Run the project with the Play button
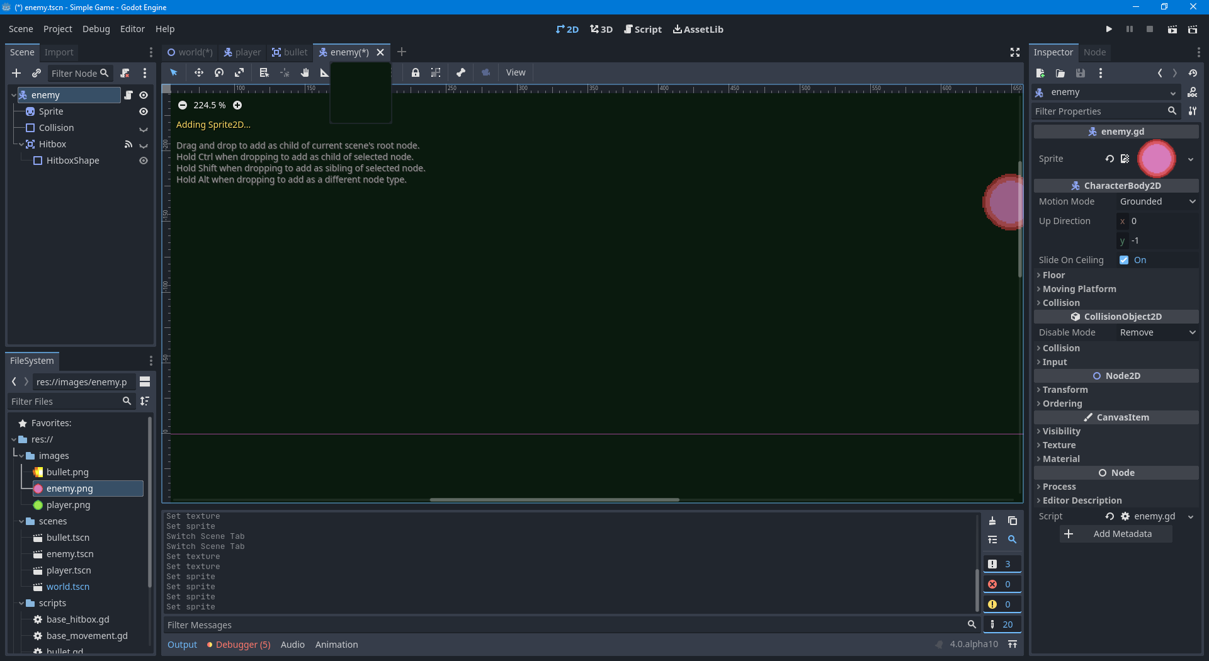1209x661 pixels. pos(1109,29)
